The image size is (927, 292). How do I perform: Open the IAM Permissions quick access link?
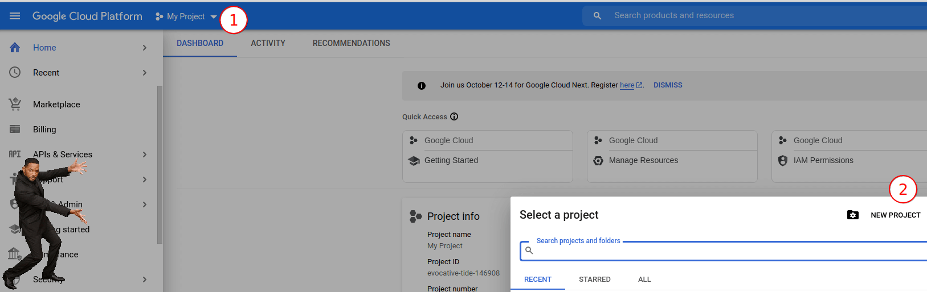(x=823, y=160)
